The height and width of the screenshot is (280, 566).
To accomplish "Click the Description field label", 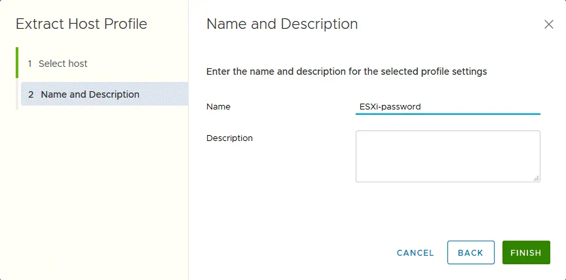I will pyautogui.click(x=229, y=138).
